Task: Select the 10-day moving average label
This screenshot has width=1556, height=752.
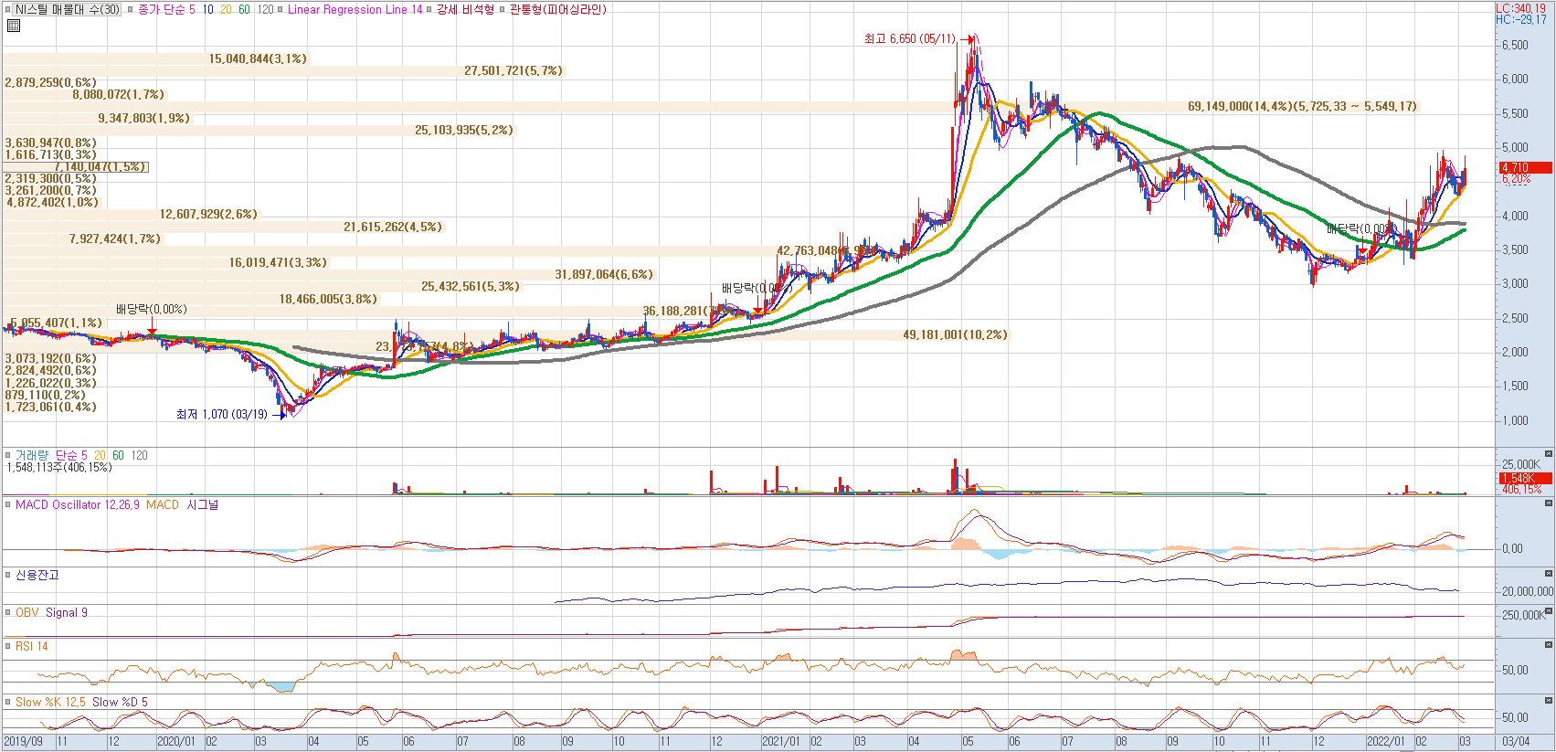Action: click(208, 10)
